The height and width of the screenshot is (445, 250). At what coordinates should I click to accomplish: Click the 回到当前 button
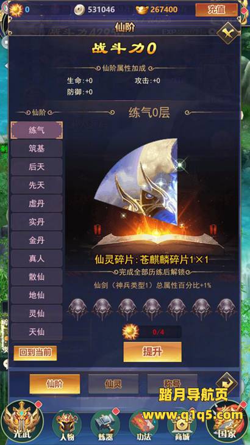pos(35,353)
